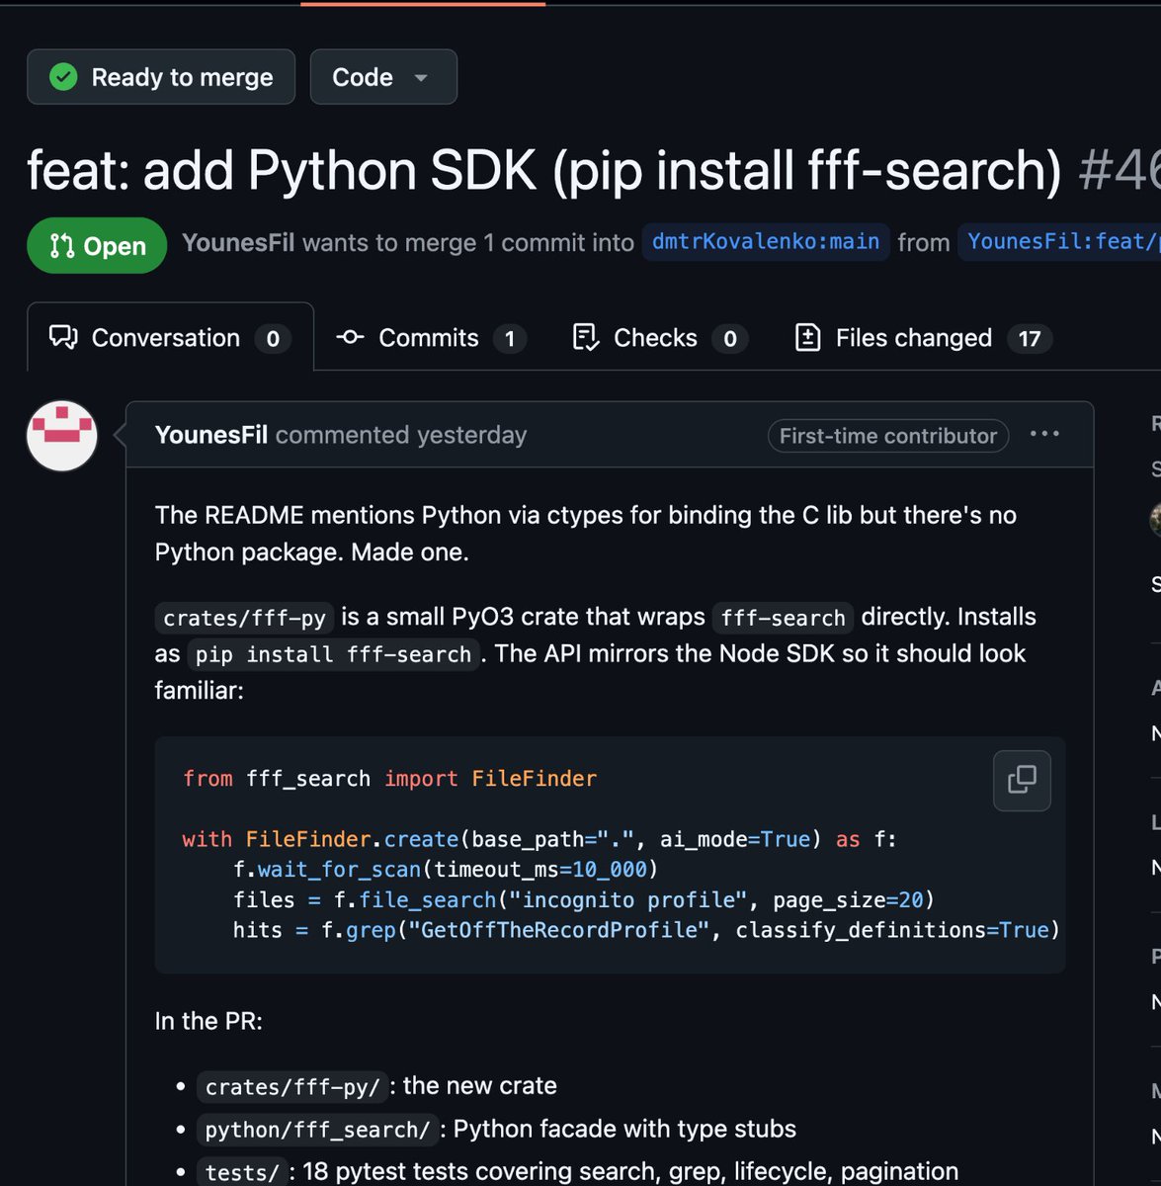Image resolution: width=1161 pixels, height=1186 pixels.
Task: Click the inline code 'pip install fff-search'
Action: tap(333, 654)
